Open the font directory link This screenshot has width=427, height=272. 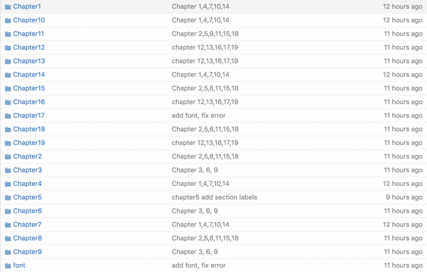pyautogui.click(x=19, y=266)
